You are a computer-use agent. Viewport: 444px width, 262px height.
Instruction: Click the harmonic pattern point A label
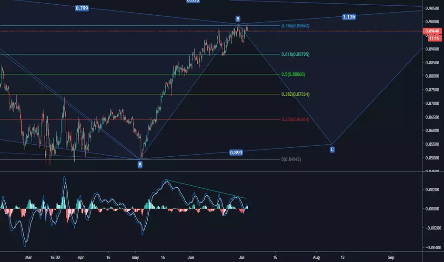140,164
